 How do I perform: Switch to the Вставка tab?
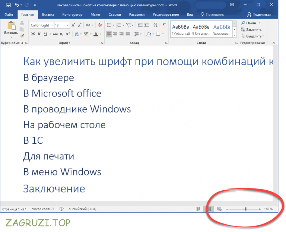coord(48,15)
